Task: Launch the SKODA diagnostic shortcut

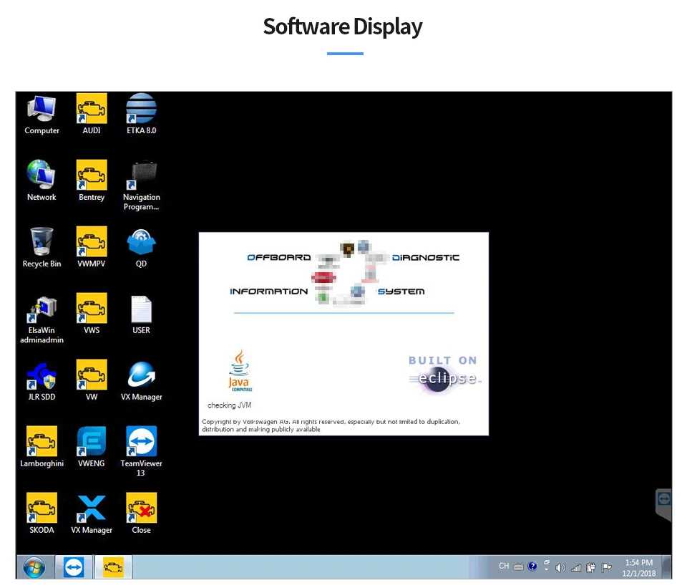Action: pos(42,514)
